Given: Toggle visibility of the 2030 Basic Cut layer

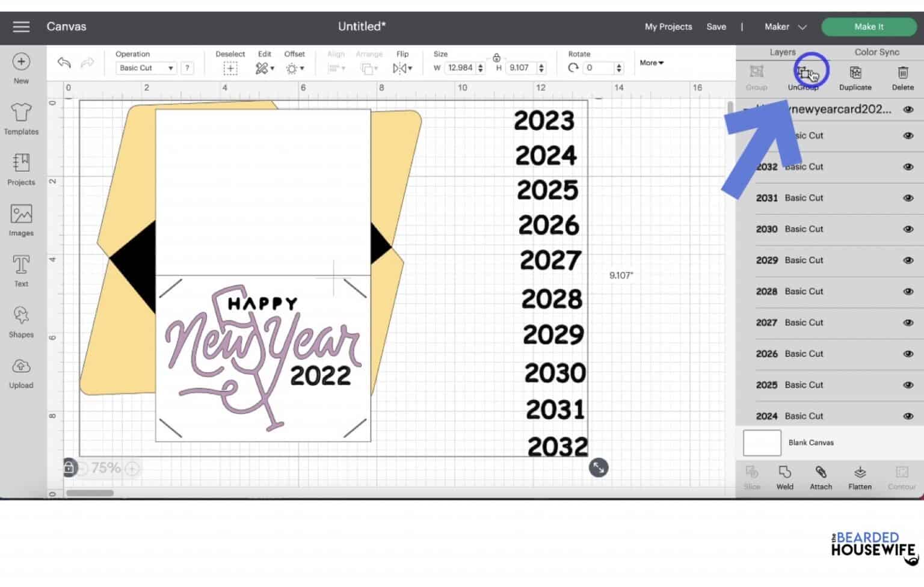Looking at the screenshot, I should [908, 229].
